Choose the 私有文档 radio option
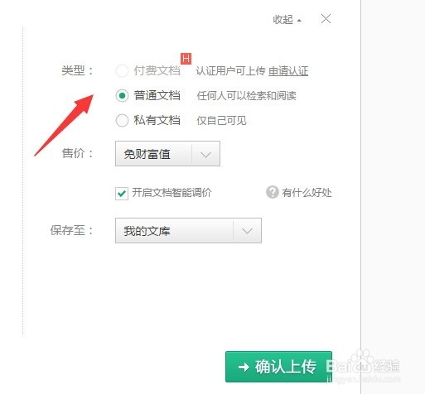The width and height of the screenshot is (425, 394). click(x=122, y=121)
